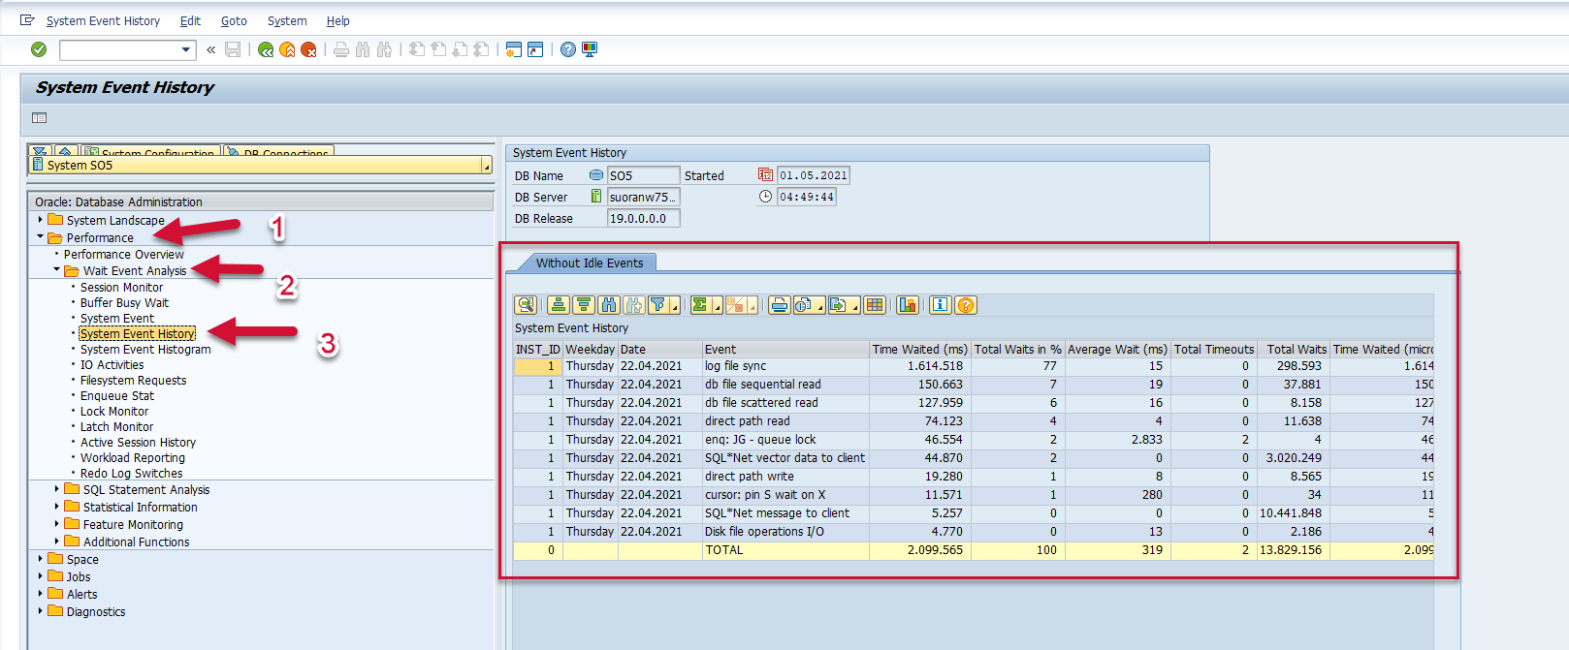Viewport: 1569px width, 650px height.
Task: Click the green Back icon in toolbar
Action: (266, 49)
